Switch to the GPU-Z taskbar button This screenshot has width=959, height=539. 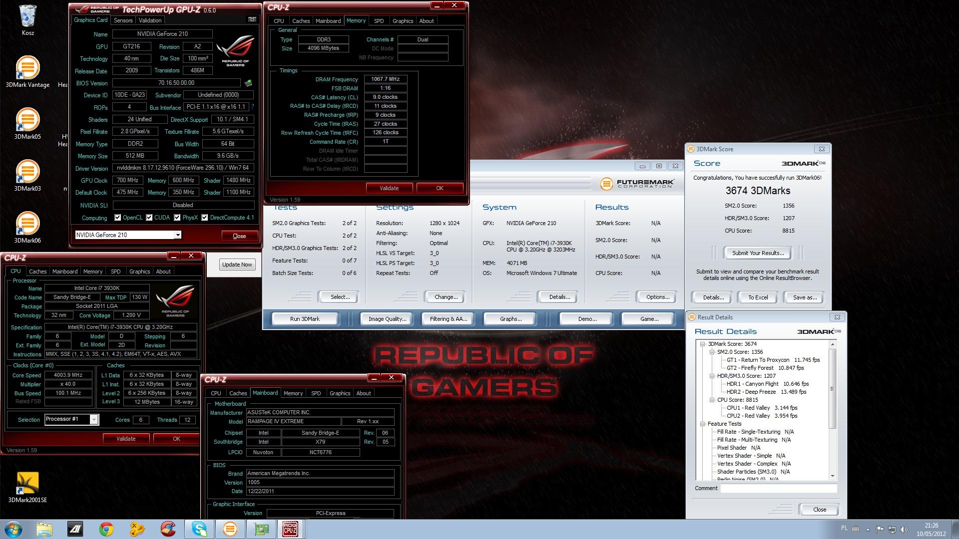261,529
